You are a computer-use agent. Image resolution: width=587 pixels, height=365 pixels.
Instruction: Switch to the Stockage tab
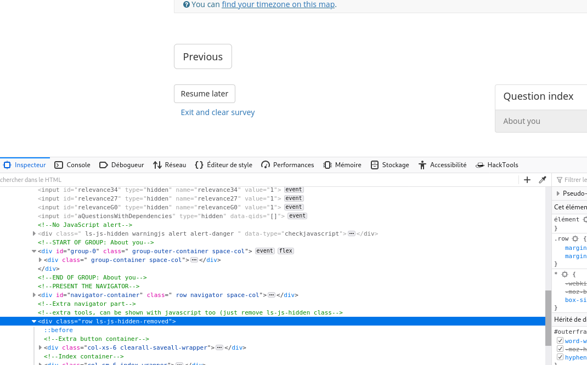click(390, 165)
